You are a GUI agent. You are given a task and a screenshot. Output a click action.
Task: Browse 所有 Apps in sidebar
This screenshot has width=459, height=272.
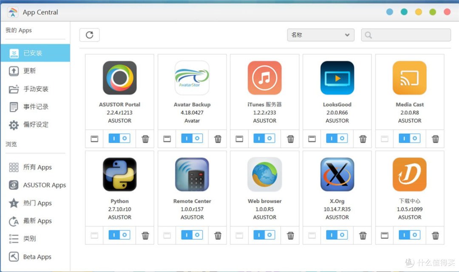(35, 167)
